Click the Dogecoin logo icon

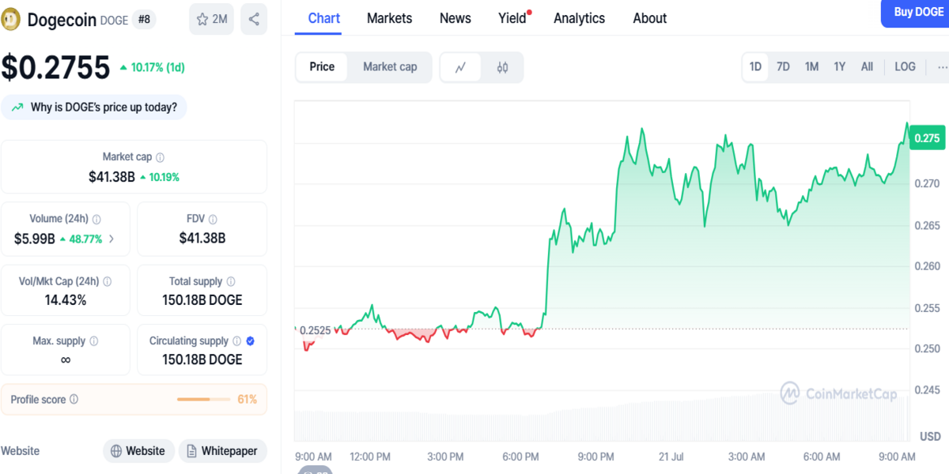point(12,20)
